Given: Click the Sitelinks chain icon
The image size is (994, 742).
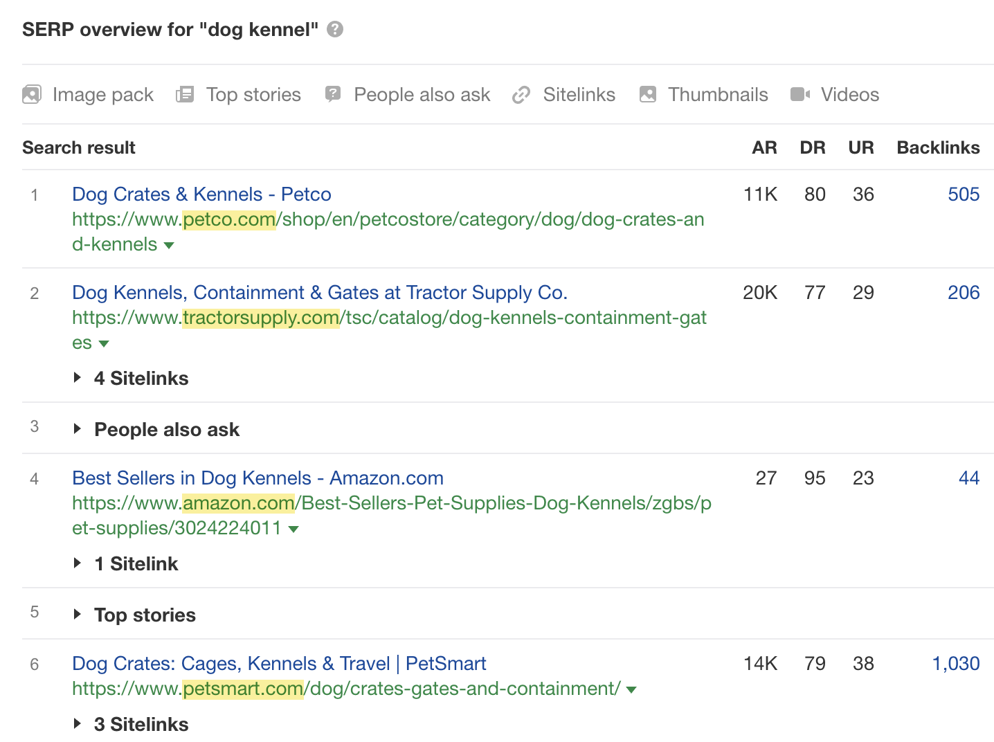Looking at the screenshot, I should (521, 94).
